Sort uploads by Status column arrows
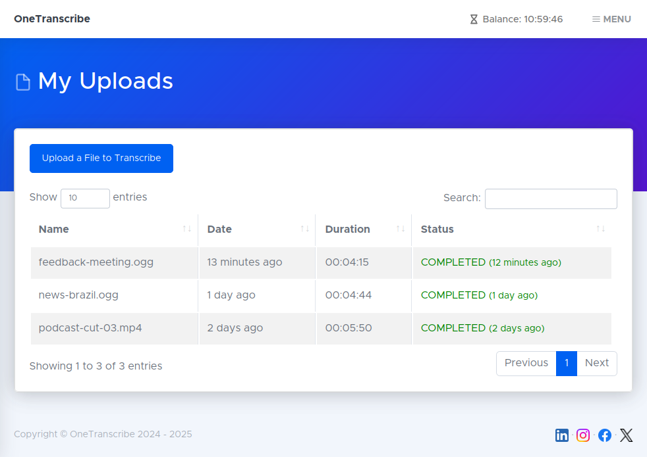Viewport: 647px width, 457px height. (600, 229)
